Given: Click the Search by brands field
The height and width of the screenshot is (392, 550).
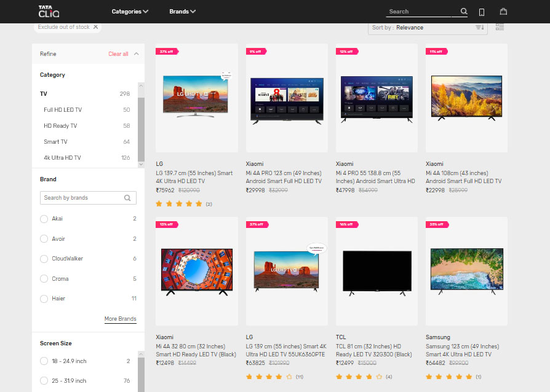Looking at the screenshot, I should [88, 198].
